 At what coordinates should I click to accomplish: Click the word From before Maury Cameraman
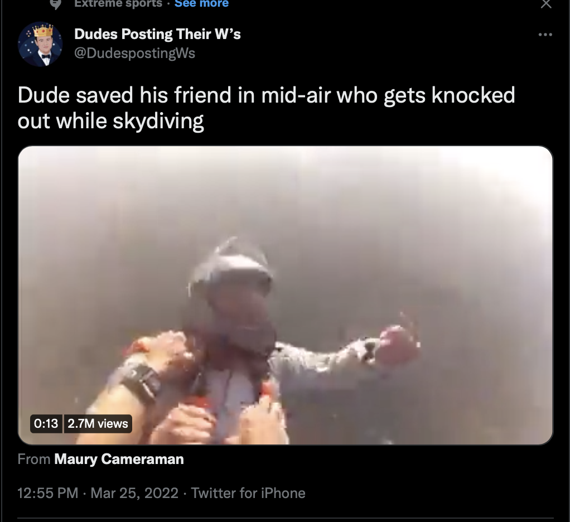coord(34,459)
